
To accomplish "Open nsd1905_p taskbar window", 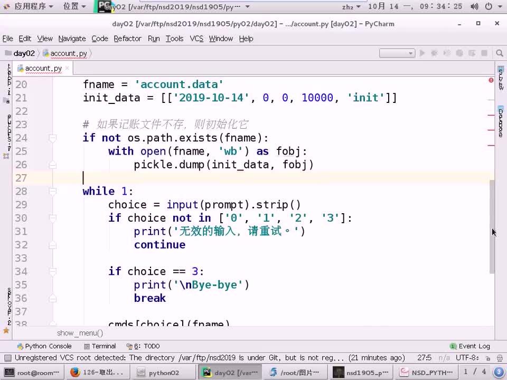I will click(361, 372).
